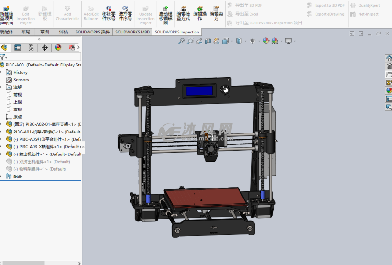This screenshot has height=265, width=392.
Task: Click the Display Style cube icon
Action: [x=239, y=41]
